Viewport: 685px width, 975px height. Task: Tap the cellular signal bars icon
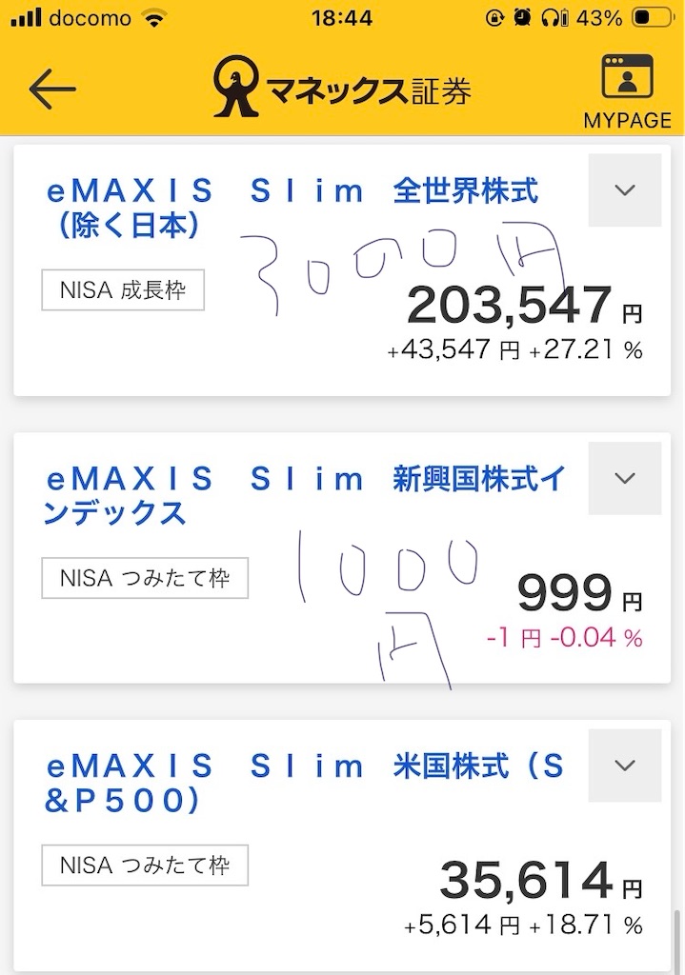pyautogui.click(x=26, y=17)
